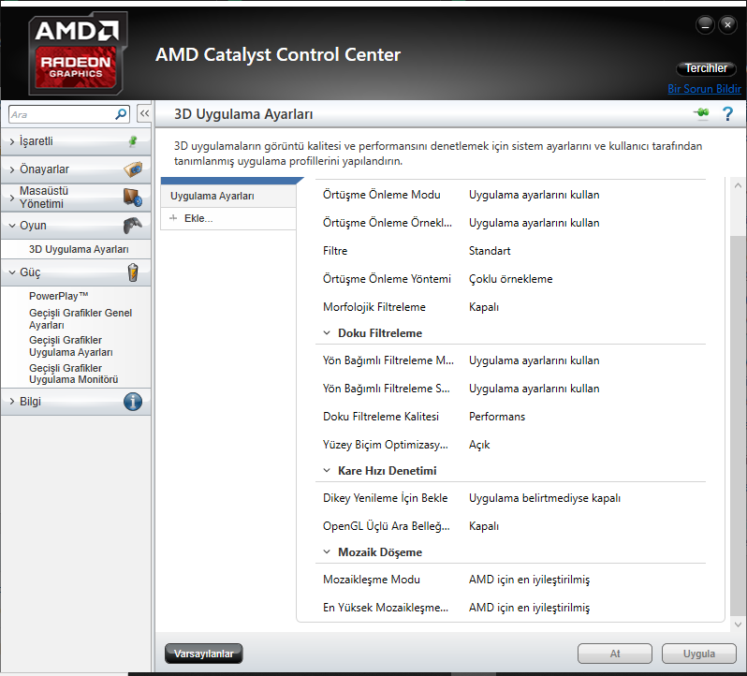
Task: Collapse the Mozaik Döşeme group
Action: click(x=327, y=552)
